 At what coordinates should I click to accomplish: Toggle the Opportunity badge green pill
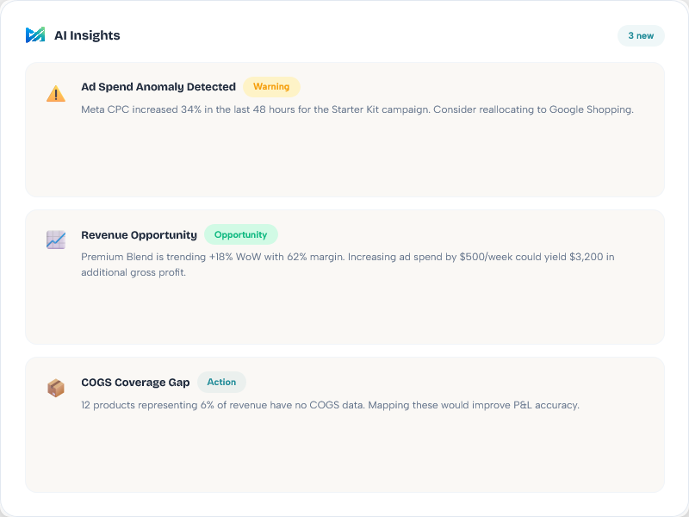pyautogui.click(x=241, y=234)
